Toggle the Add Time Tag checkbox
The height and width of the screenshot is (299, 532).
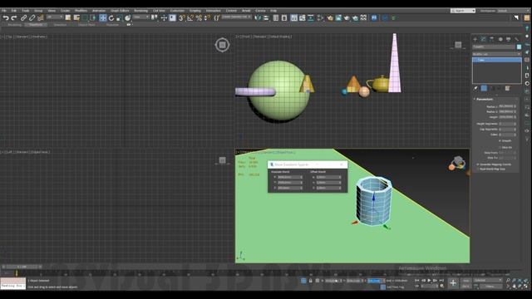coord(382,287)
